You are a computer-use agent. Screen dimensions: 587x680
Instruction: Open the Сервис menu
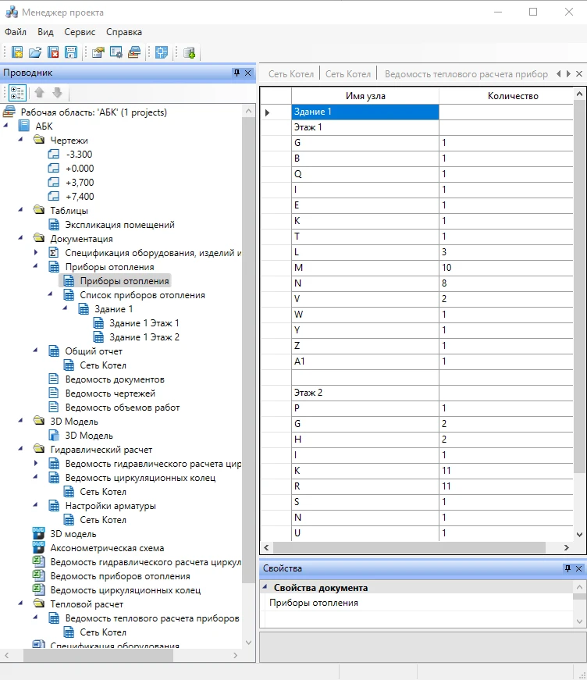click(80, 32)
